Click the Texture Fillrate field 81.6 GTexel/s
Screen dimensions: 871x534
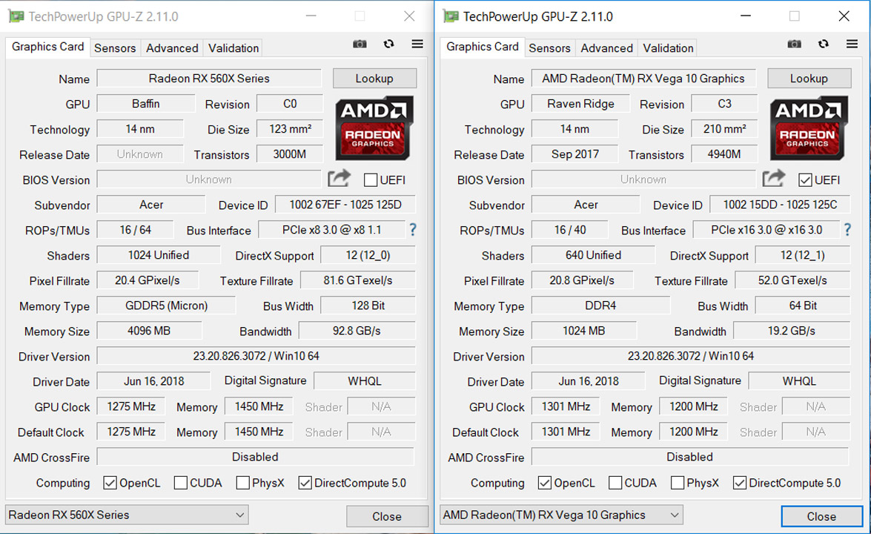pyautogui.click(x=358, y=280)
